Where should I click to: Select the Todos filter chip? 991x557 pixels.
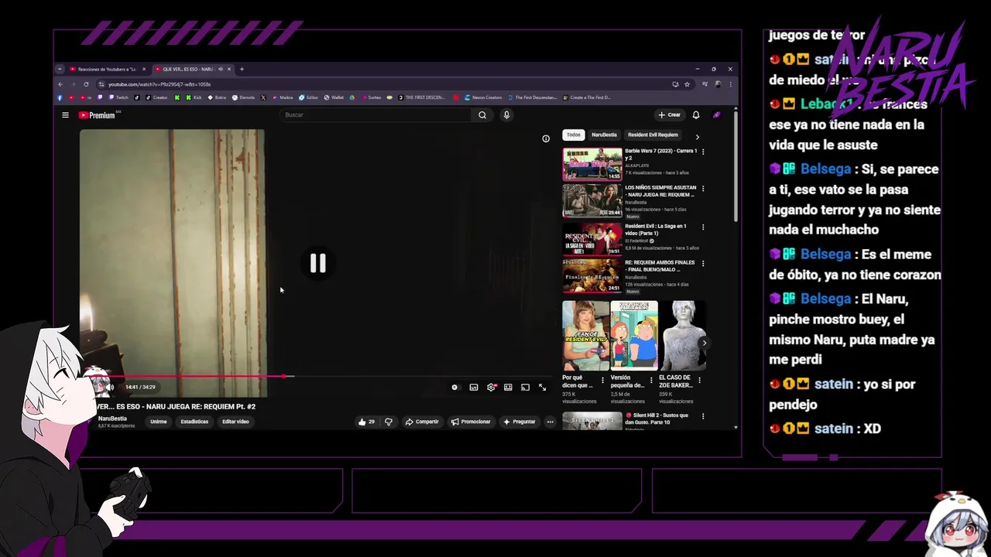(574, 135)
